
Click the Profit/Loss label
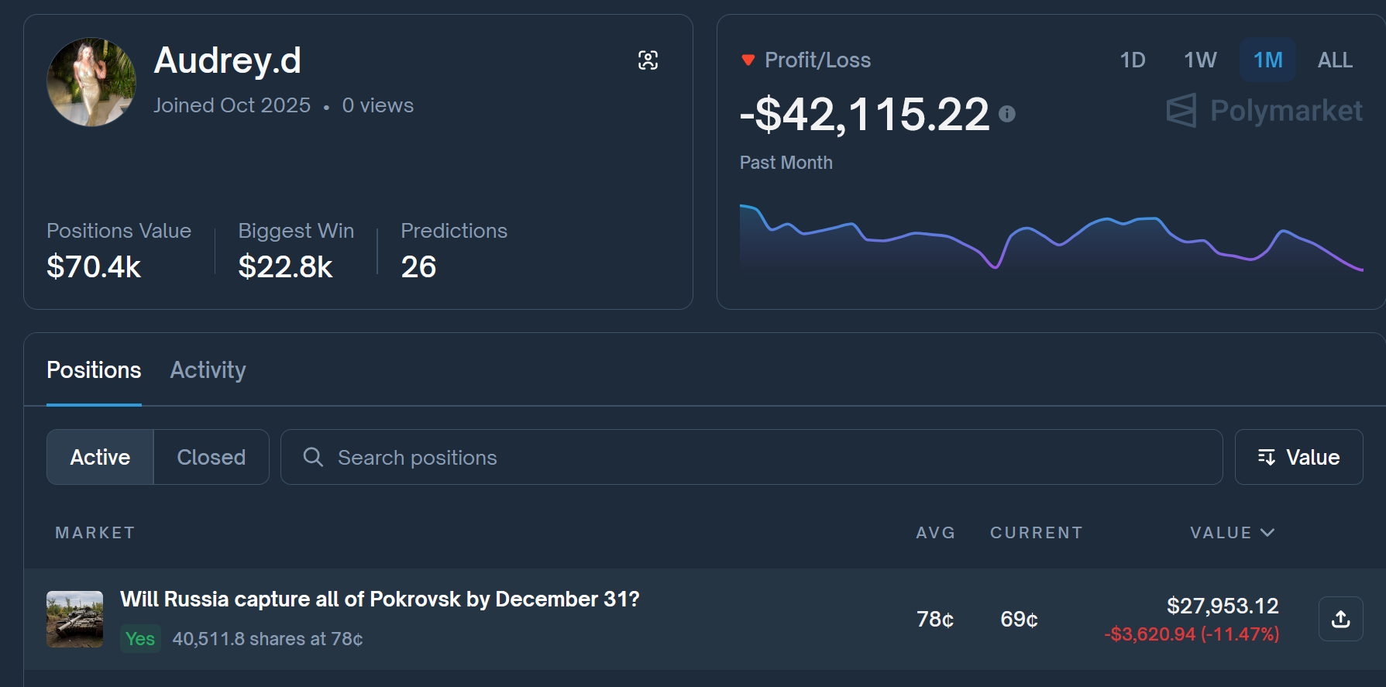818,60
